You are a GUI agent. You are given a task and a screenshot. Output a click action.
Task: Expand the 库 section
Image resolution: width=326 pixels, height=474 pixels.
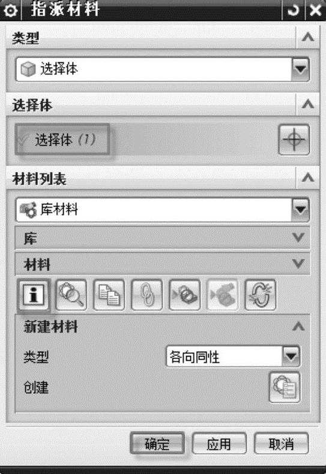tap(162, 238)
